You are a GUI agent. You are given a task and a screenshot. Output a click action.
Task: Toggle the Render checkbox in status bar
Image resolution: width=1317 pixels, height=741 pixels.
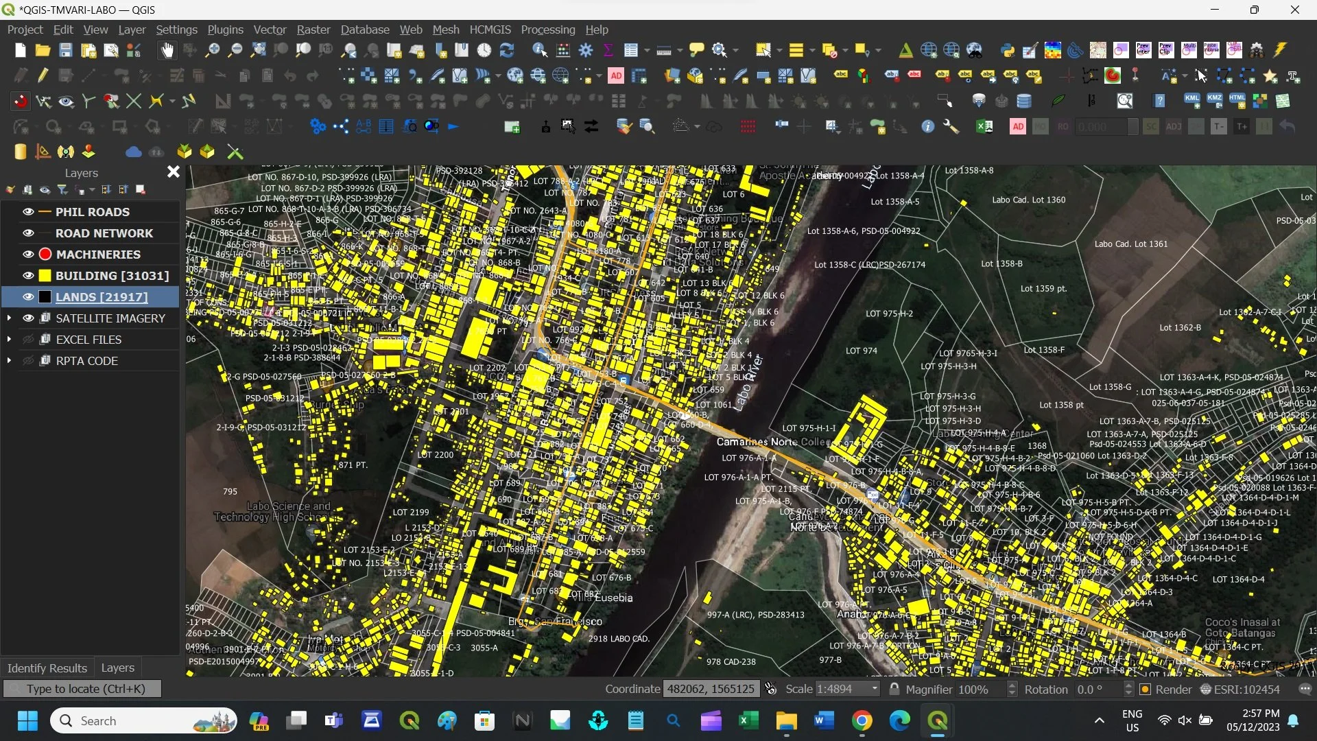coord(1145,690)
